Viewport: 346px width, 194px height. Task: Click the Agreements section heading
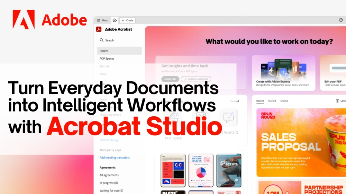(x=108, y=167)
